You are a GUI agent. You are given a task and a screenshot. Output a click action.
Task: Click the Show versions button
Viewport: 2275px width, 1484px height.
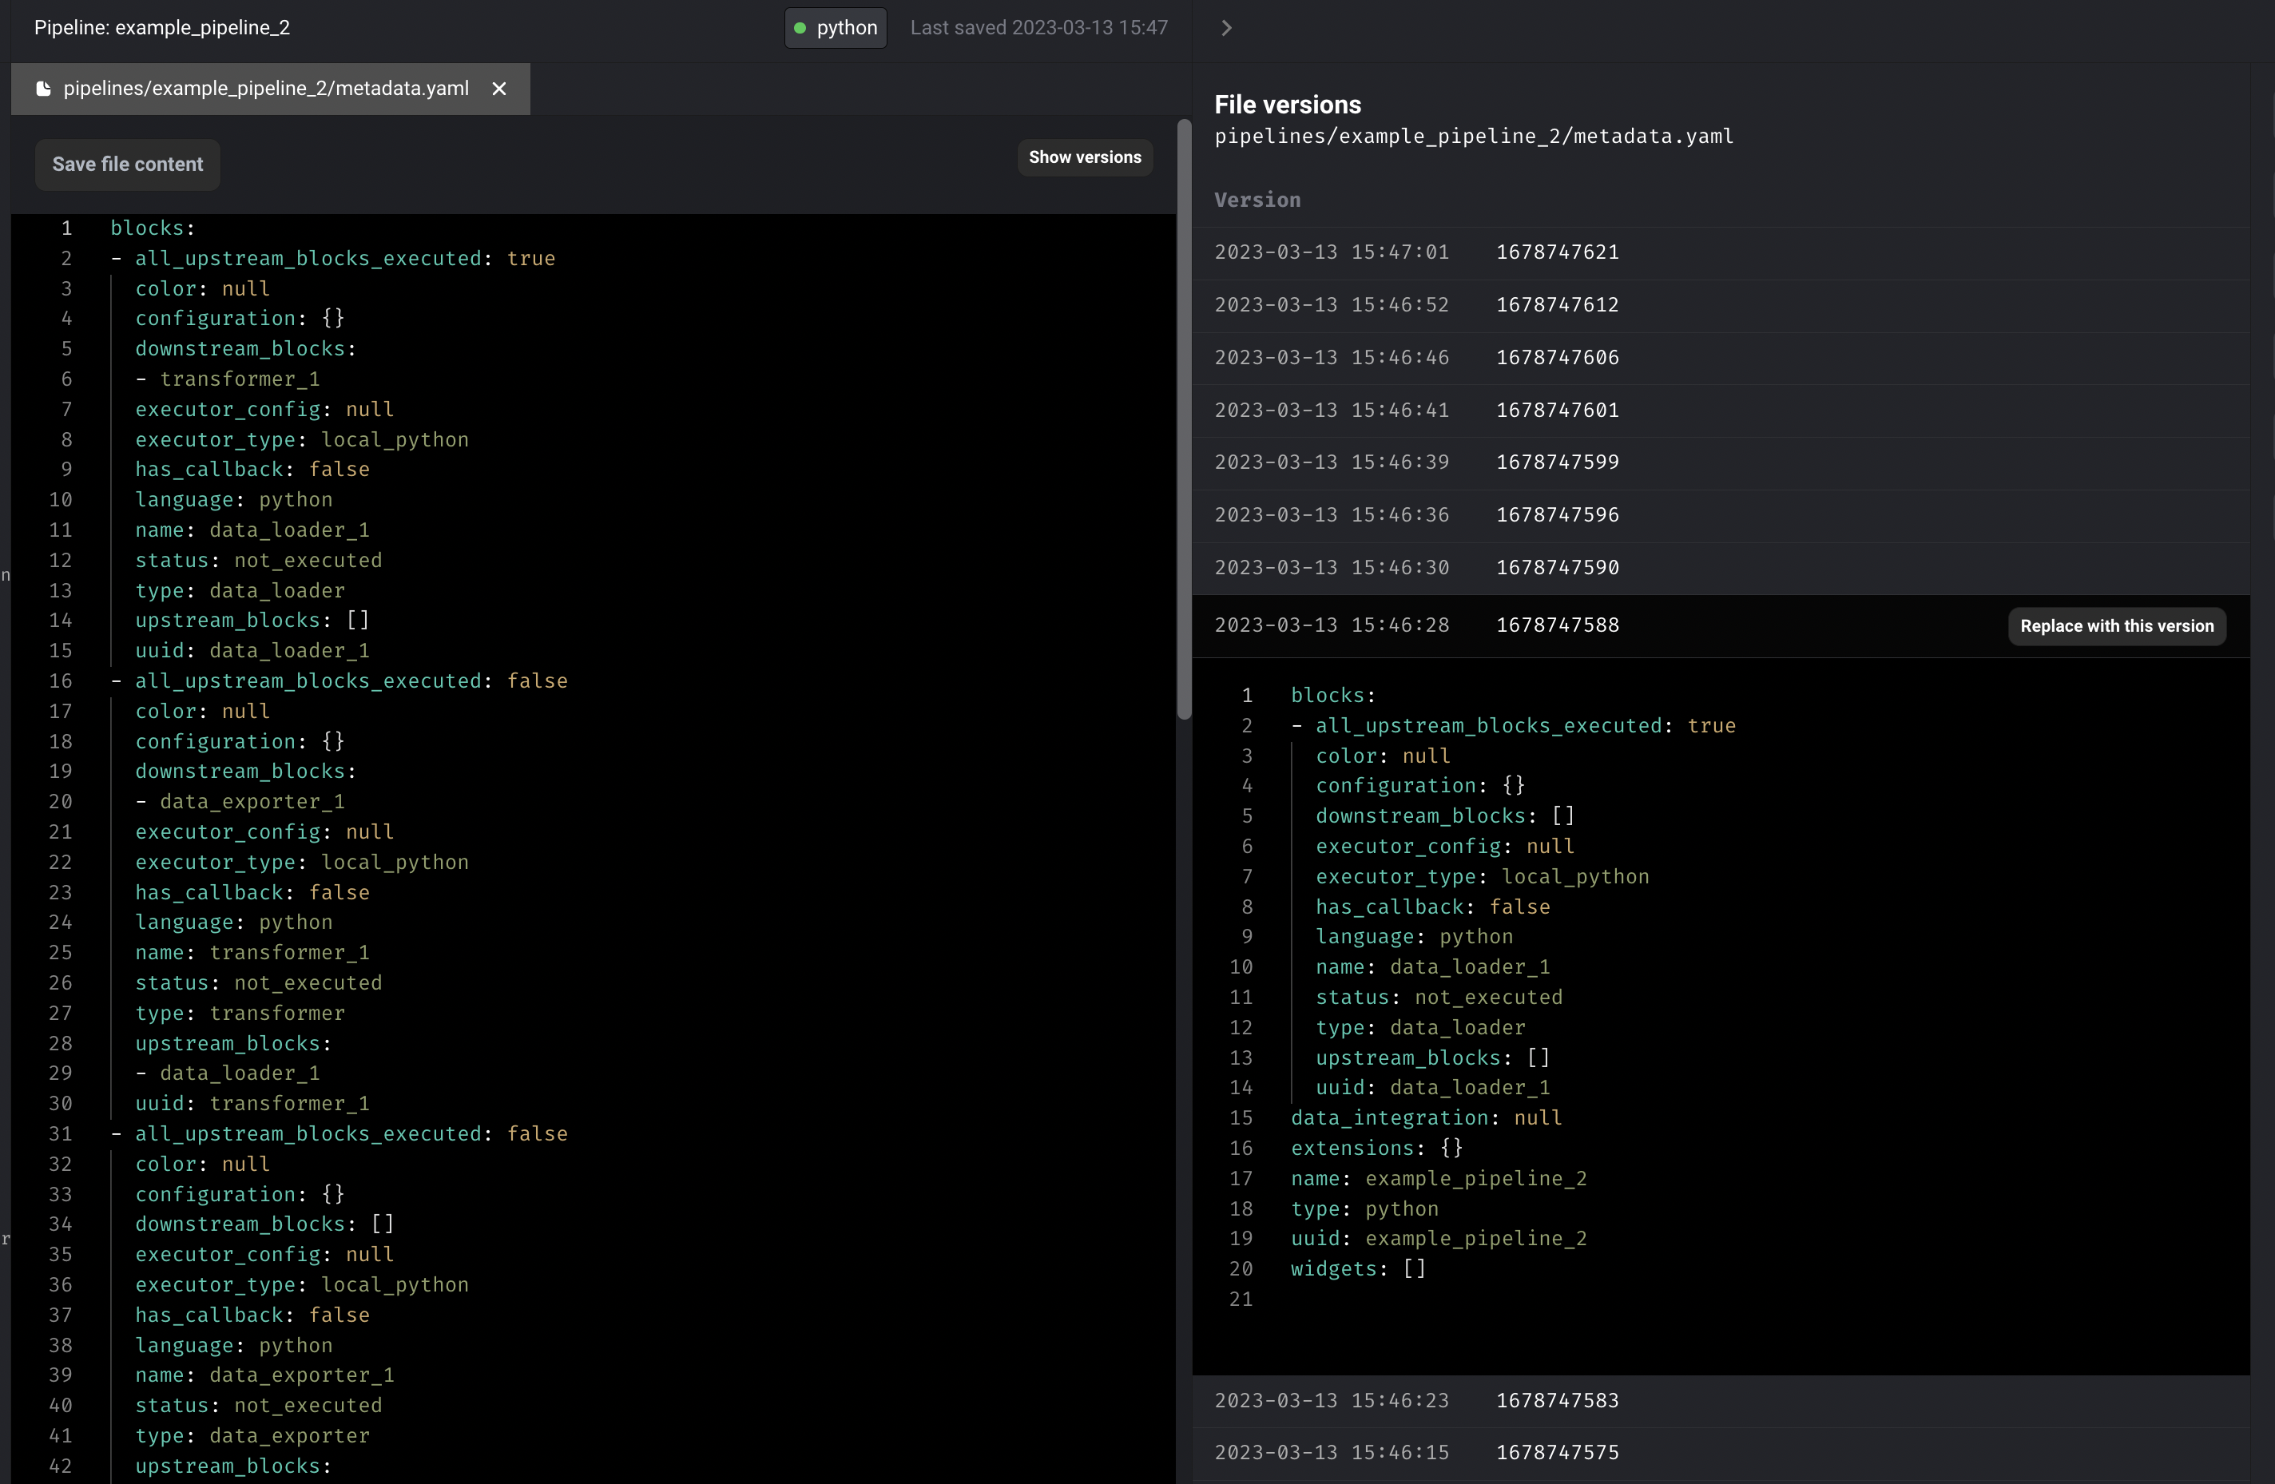click(1085, 157)
